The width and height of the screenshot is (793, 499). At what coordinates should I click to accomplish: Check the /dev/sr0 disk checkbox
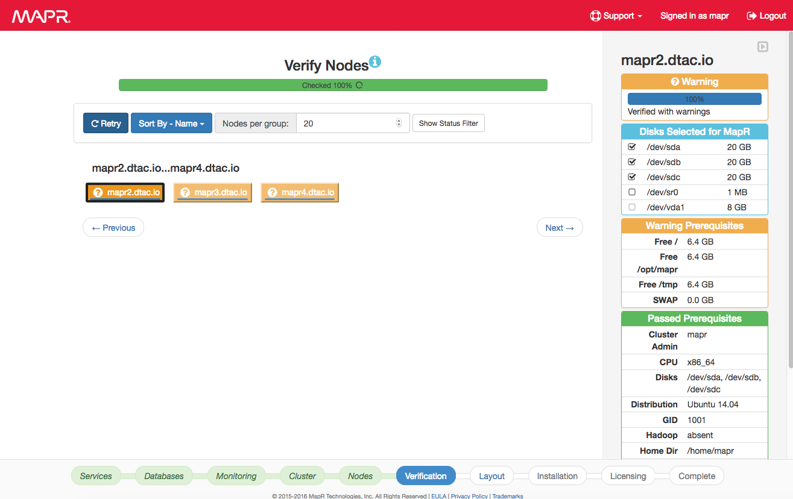click(x=632, y=192)
